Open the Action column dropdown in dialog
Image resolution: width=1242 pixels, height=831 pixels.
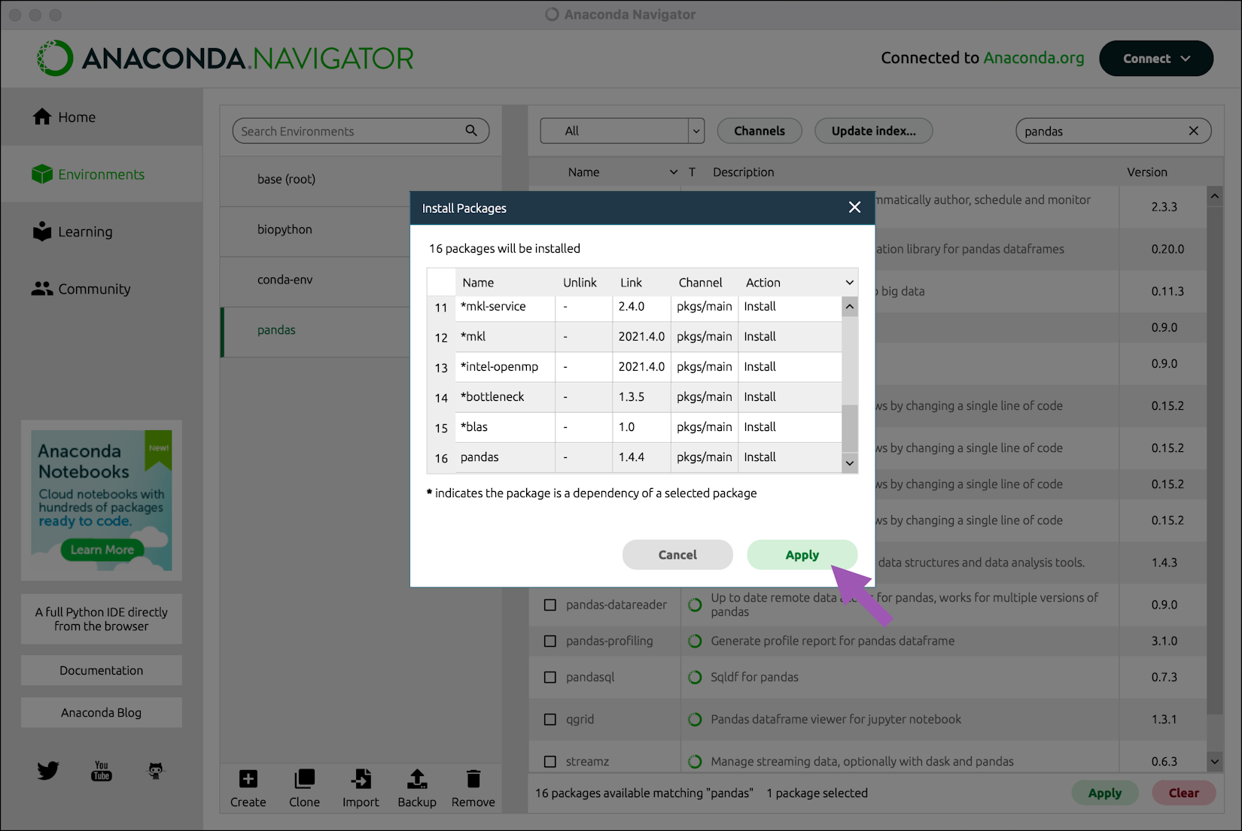point(849,282)
